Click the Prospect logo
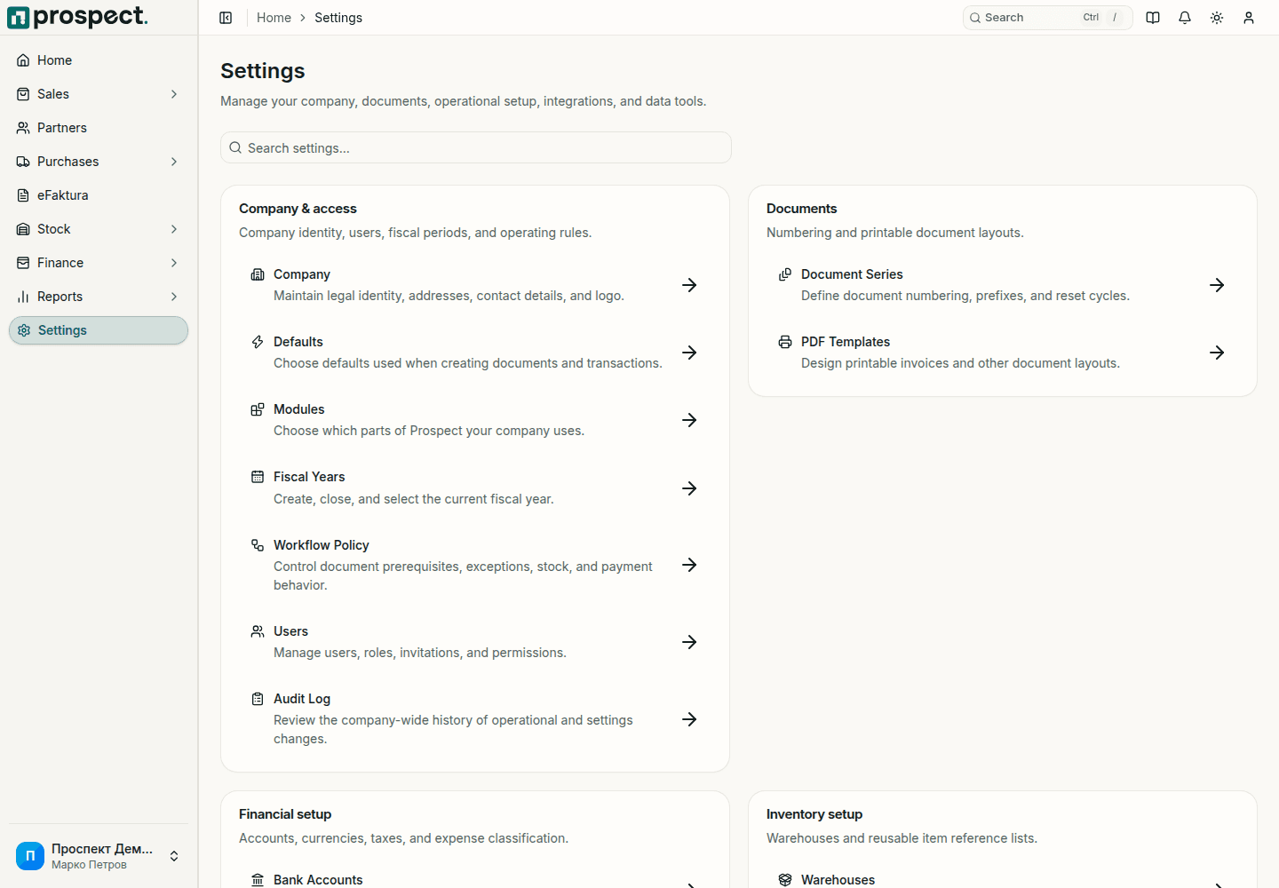The width and height of the screenshot is (1279, 888). (x=77, y=17)
